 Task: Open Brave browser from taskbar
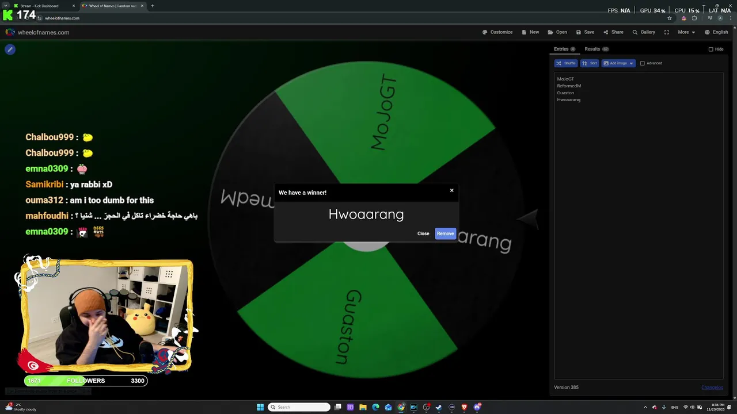(x=464, y=407)
